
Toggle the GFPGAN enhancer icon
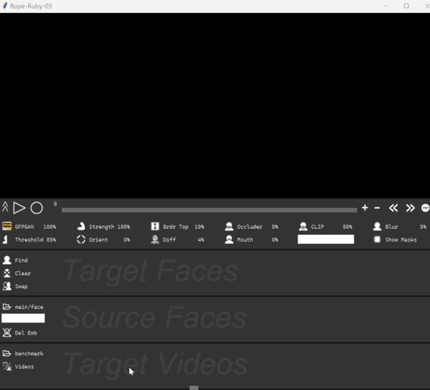pos(7,226)
